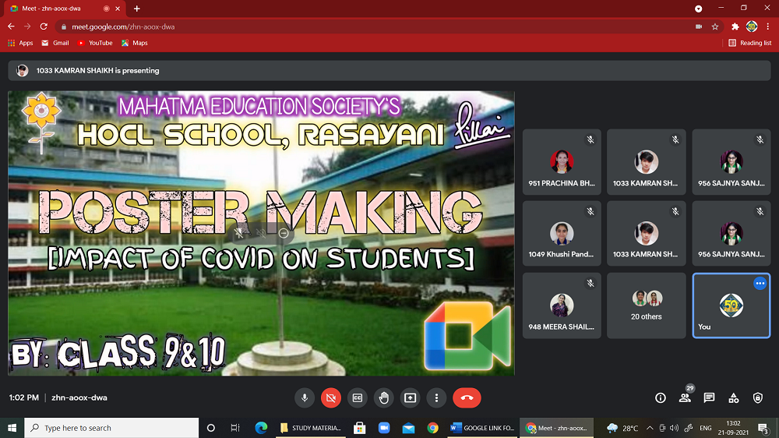The height and width of the screenshot is (438, 779).
Task: Open the Gmail bookmark
Action: click(x=55, y=43)
